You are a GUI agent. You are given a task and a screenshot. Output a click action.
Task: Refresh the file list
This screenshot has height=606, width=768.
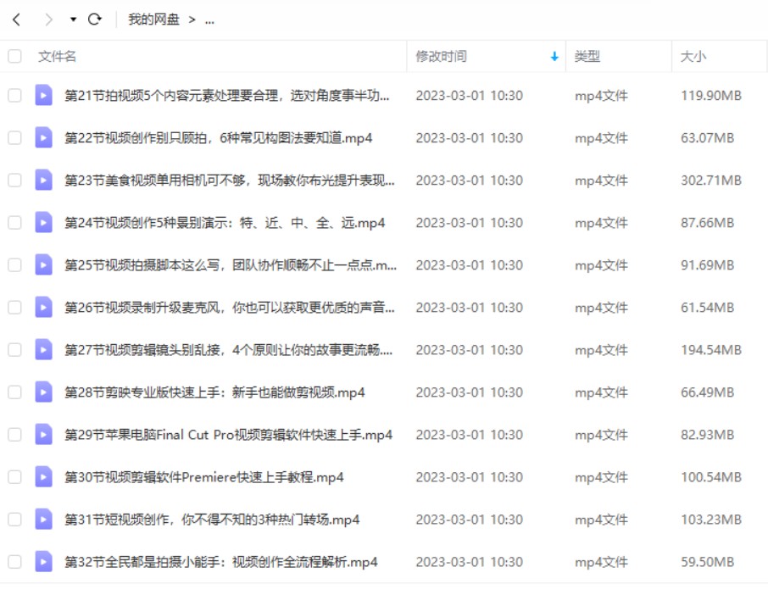(95, 19)
